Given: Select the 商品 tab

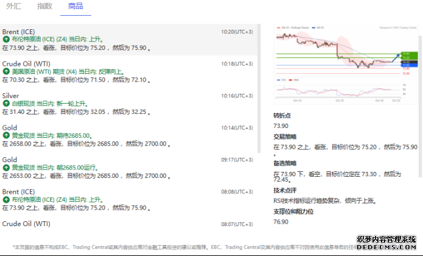Looking at the screenshot, I should pyautogui.click(x=76, y=6).
